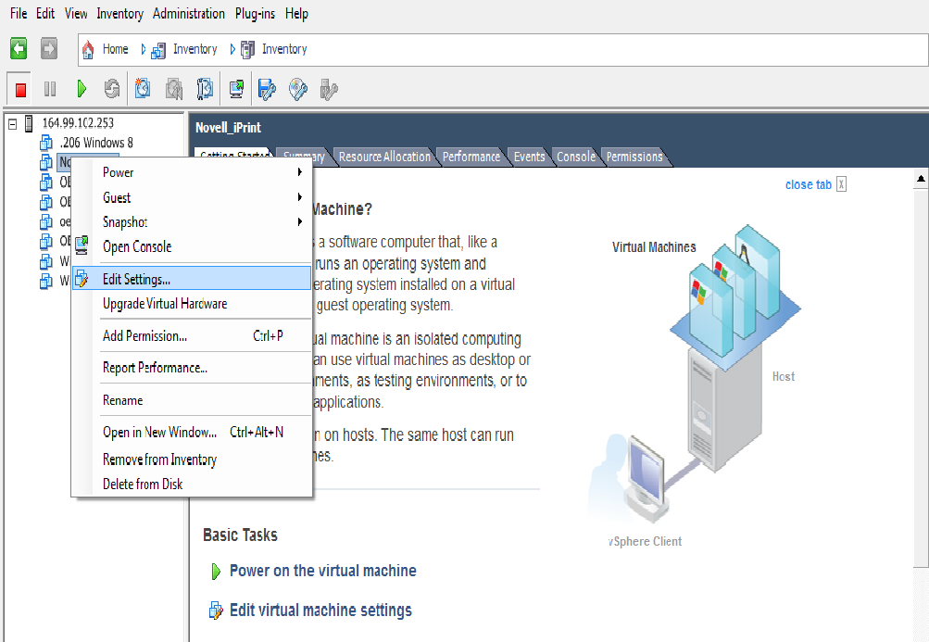
Task: Select the .206 Windows 8 tree entry
Action: (x=96, y=143)
